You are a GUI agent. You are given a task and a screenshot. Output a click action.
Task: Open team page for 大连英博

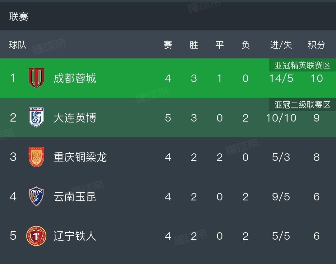75,118
